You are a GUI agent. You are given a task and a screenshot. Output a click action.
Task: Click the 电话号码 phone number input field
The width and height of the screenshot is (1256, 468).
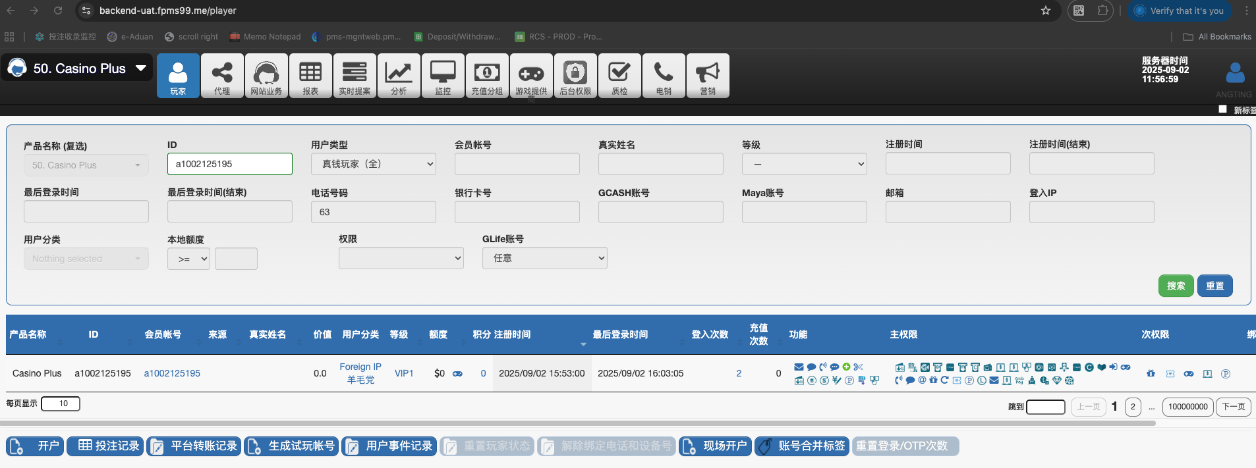(x=374, y=212)
